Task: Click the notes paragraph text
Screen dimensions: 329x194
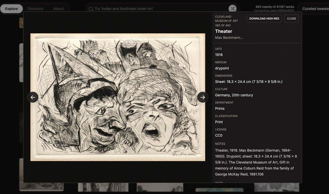Action: tap(256, 162)
